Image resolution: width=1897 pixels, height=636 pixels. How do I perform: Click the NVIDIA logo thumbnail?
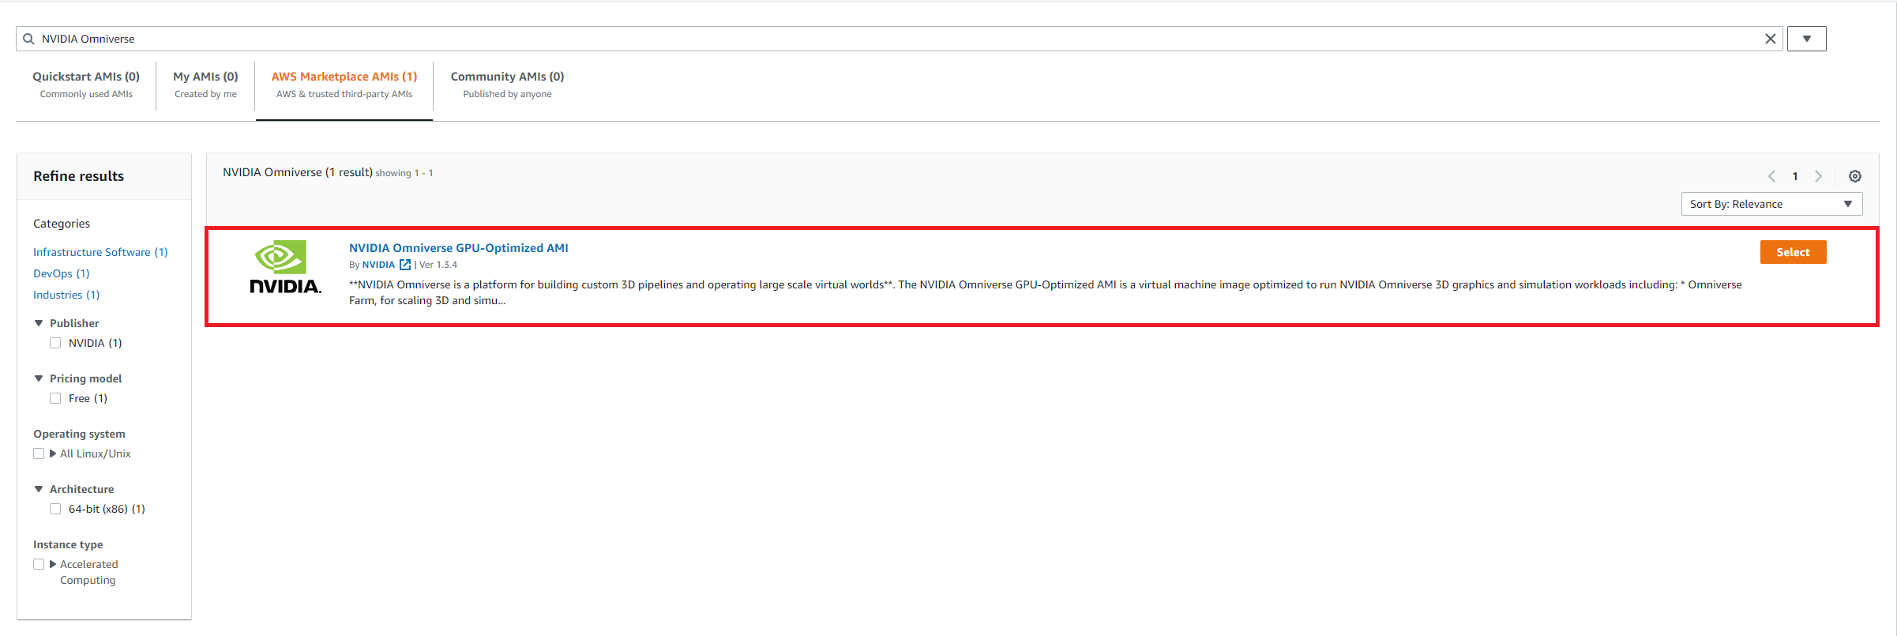[x=285, y=267]
